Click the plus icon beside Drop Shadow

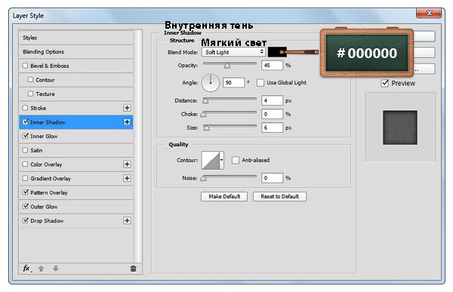click(x=127, y=220)
